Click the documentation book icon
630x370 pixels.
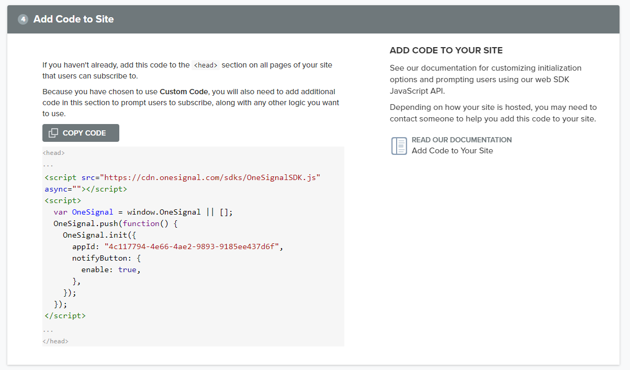[x=399, y=145]
